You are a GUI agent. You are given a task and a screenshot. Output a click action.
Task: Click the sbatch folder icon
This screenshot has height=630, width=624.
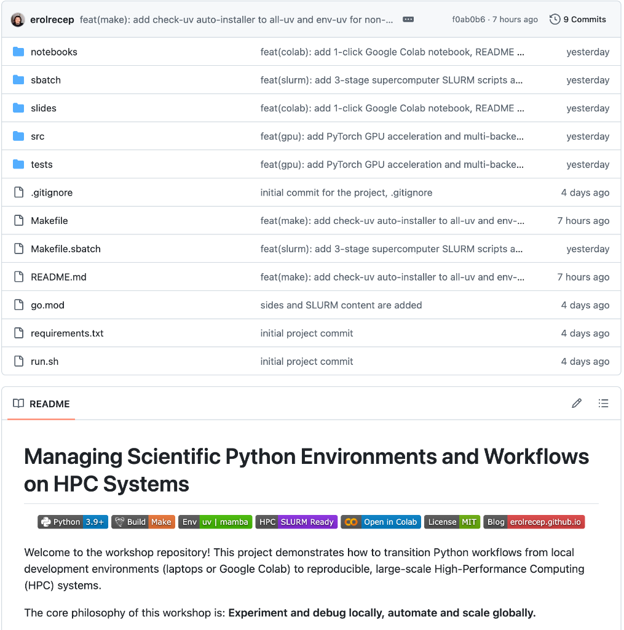pyautogui.click(x=18, y=80)
